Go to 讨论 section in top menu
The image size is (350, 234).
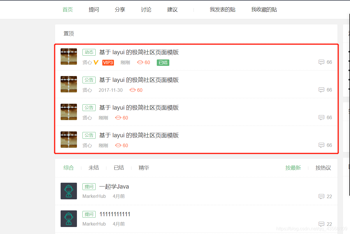(x=146, y=10)
